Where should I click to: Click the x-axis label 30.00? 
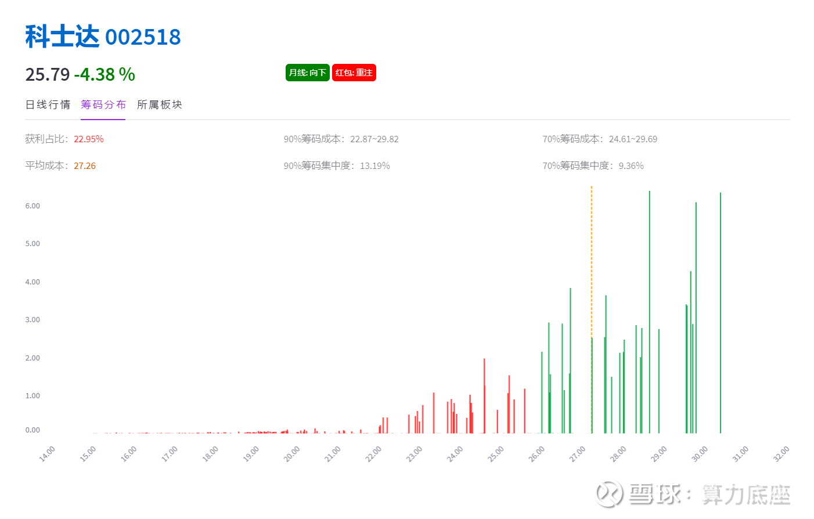pyautogui.click(x=700, y=454)
